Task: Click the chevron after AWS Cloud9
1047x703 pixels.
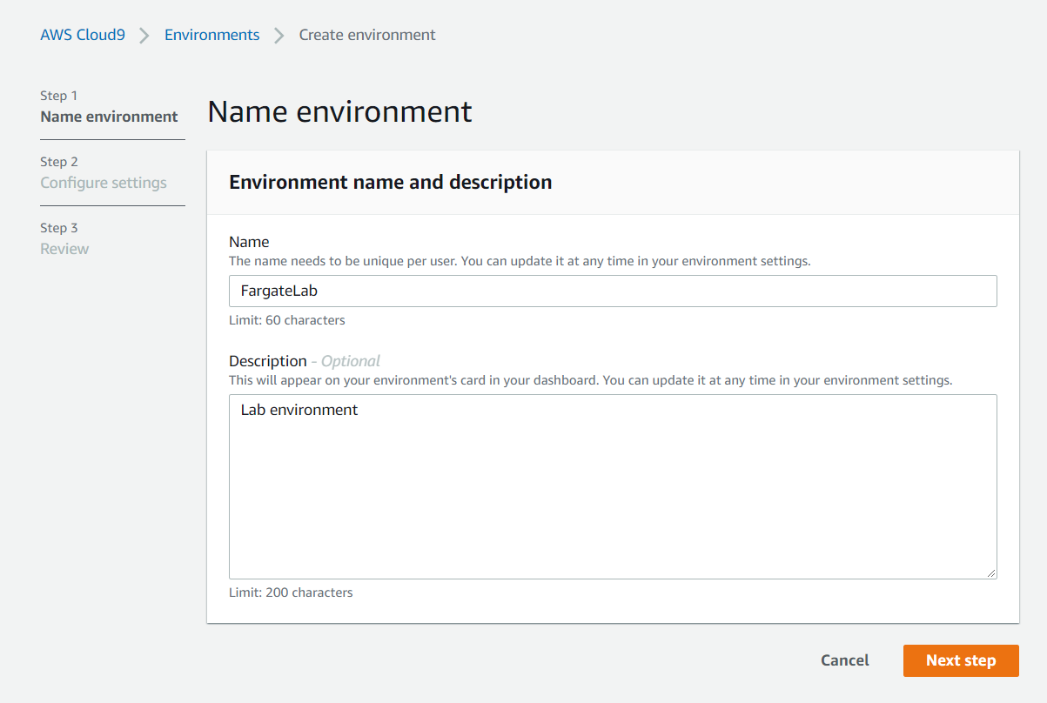Action: [144, 36]
